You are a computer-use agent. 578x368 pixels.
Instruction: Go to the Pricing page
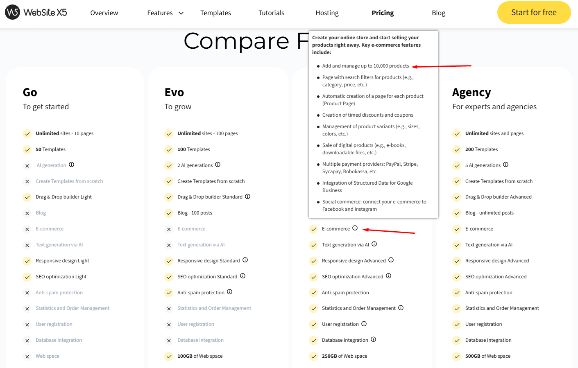point(383,13)
